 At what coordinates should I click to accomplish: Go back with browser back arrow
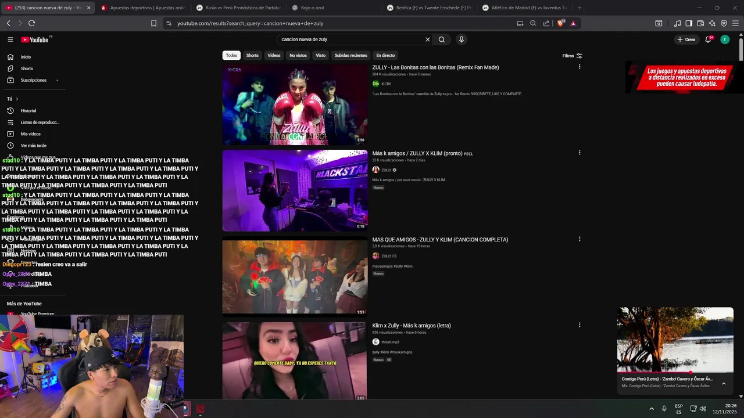(9, 23)
